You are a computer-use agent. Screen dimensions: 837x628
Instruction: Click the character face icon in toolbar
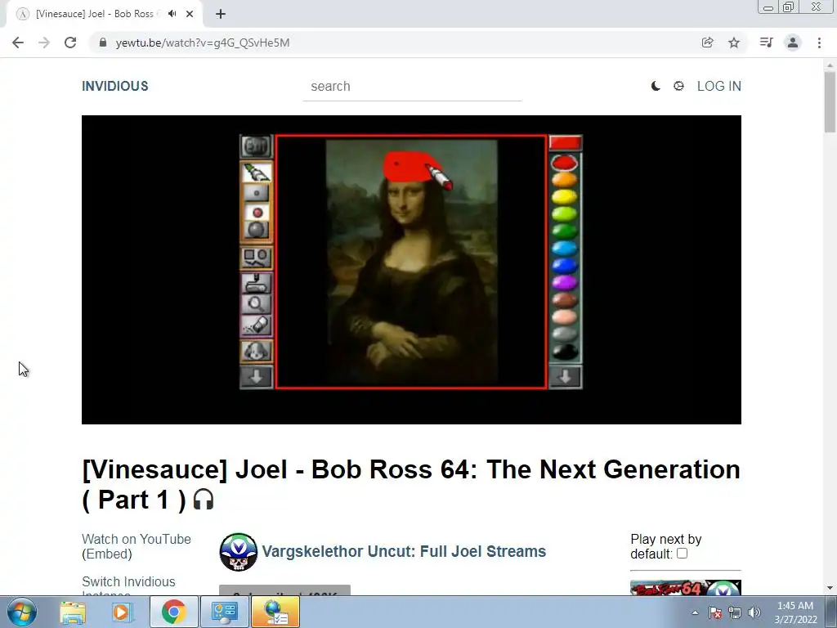point(256,352)
